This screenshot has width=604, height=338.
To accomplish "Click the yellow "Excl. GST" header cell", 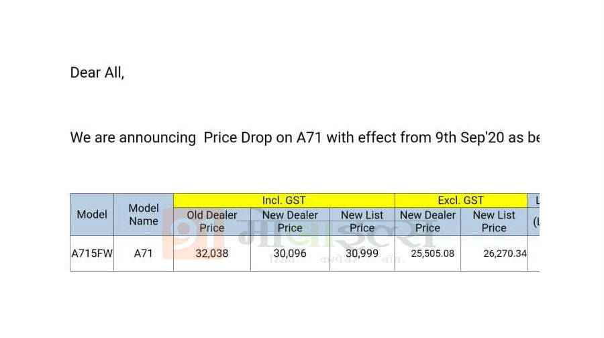I will [460, 201].
